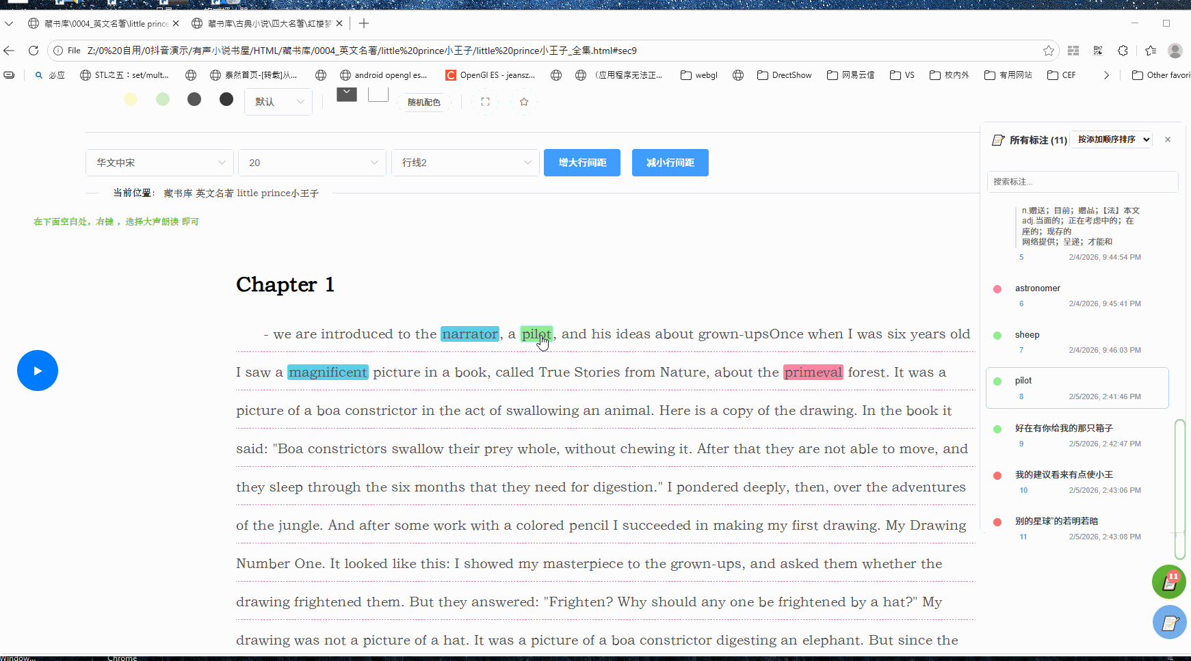The width and height of the screenshot is (1191, 661).
Task: Click the address bar URL
Action: pos(362,51)
